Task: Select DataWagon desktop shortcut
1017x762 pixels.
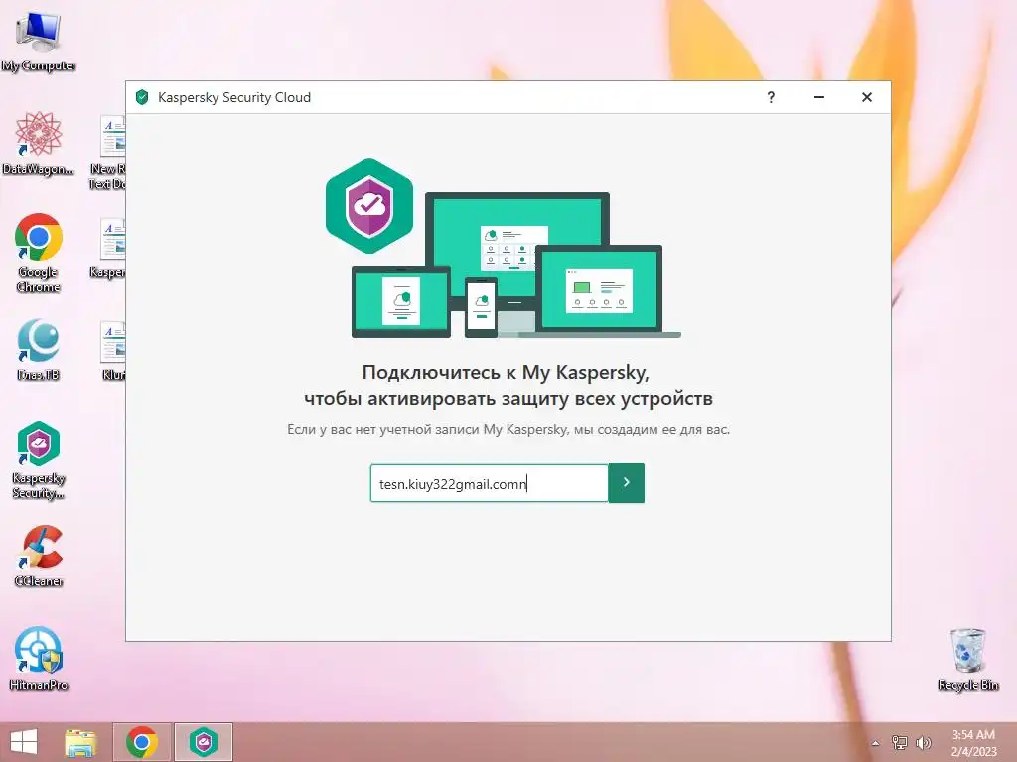Action: click(39, 143)
